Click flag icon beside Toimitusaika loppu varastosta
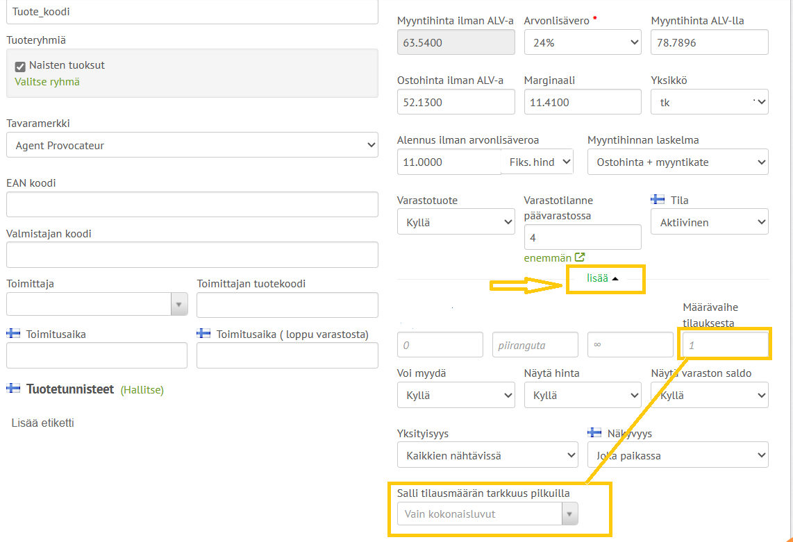 coord(203,334)
